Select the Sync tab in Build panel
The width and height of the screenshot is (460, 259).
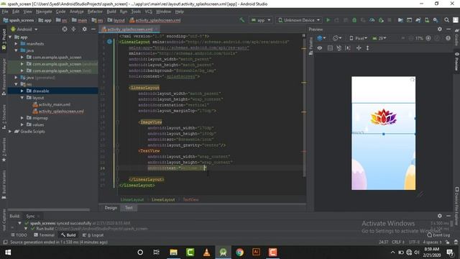[30, 216]
